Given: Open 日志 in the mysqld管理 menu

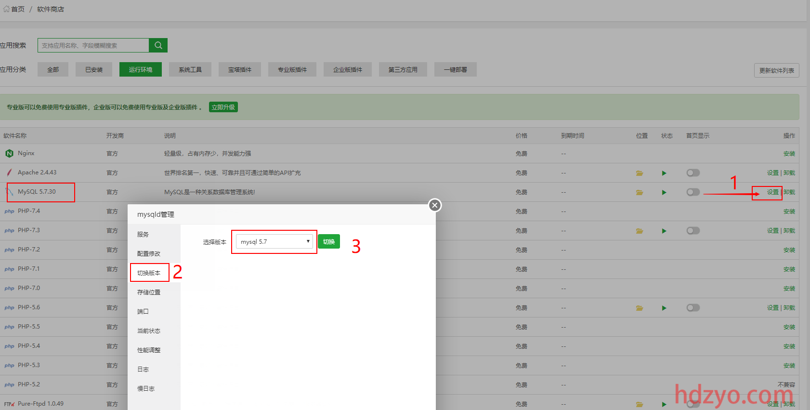Looking at the screenshot, I should pos(154,370).
